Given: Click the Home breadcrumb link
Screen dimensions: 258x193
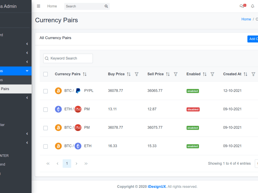Looking at the screenshot, I should coord(246,19).
